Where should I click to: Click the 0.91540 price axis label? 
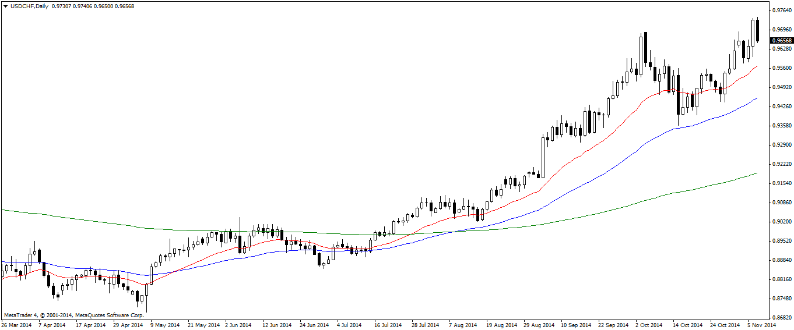click(x=782, y=183)
